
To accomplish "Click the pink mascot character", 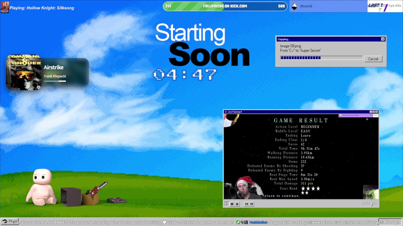I will coord(42,187).
